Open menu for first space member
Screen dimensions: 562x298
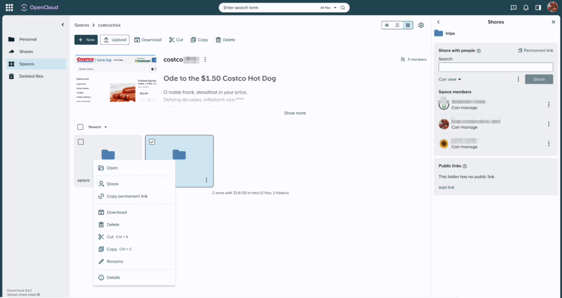(x=548, y=105)
